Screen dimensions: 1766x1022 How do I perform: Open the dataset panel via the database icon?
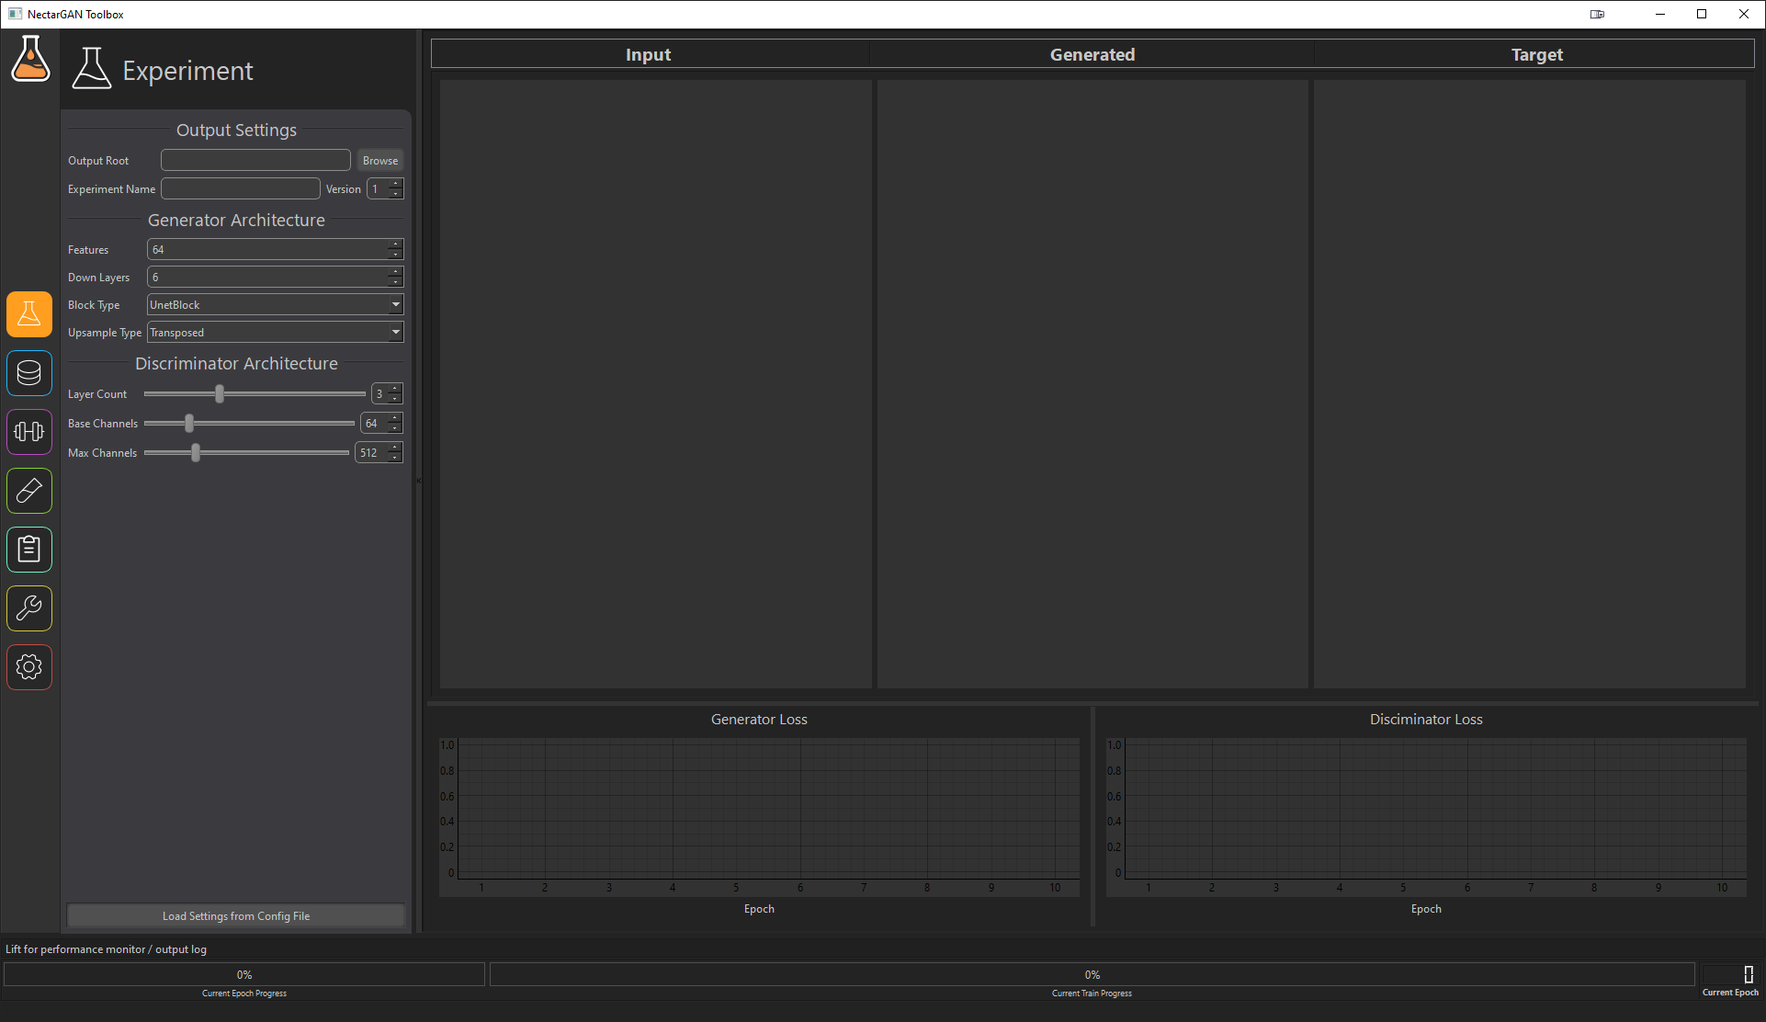tap(28, 372)
